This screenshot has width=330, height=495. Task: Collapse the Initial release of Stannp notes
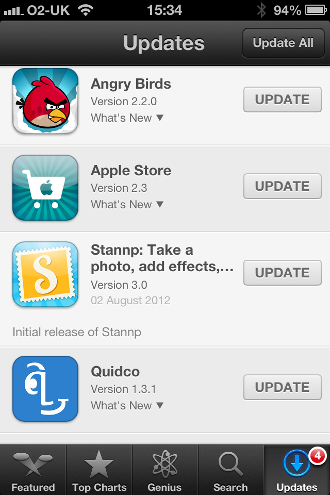pyautogui.click(x=77, y=332)
